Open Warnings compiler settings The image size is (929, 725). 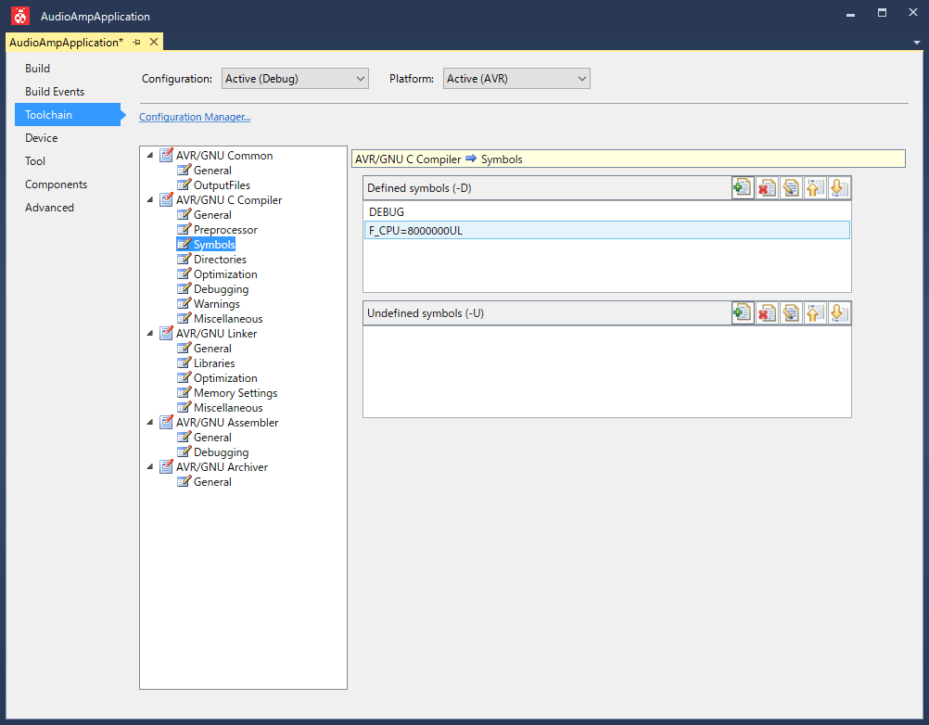210,303
